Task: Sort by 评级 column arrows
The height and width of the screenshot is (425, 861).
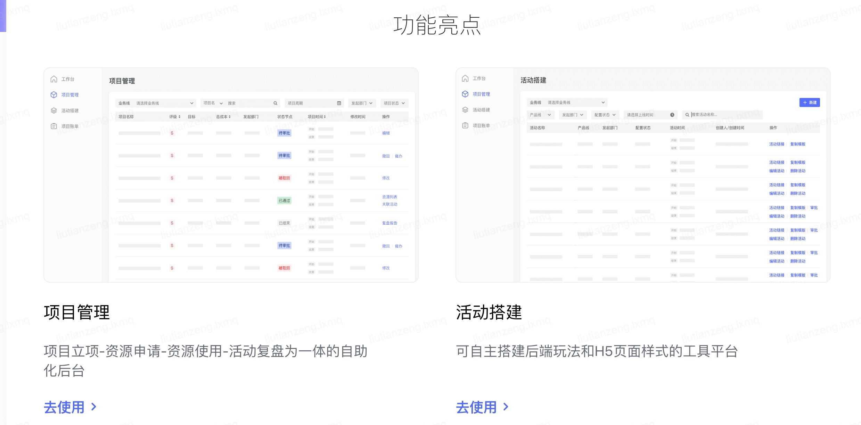Action: click(x=179, y=117)
